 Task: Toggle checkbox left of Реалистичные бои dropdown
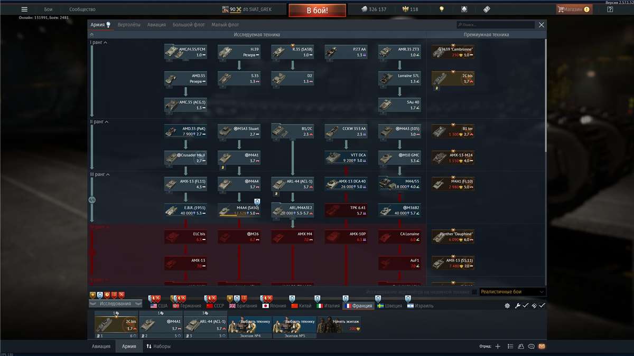pyautogui.click(x=474, y=292)
